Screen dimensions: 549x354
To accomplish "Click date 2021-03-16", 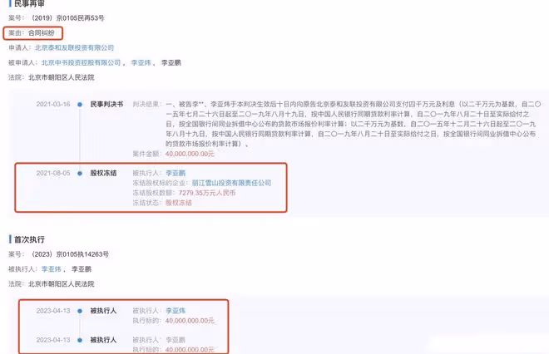I will tap(53, 104).
